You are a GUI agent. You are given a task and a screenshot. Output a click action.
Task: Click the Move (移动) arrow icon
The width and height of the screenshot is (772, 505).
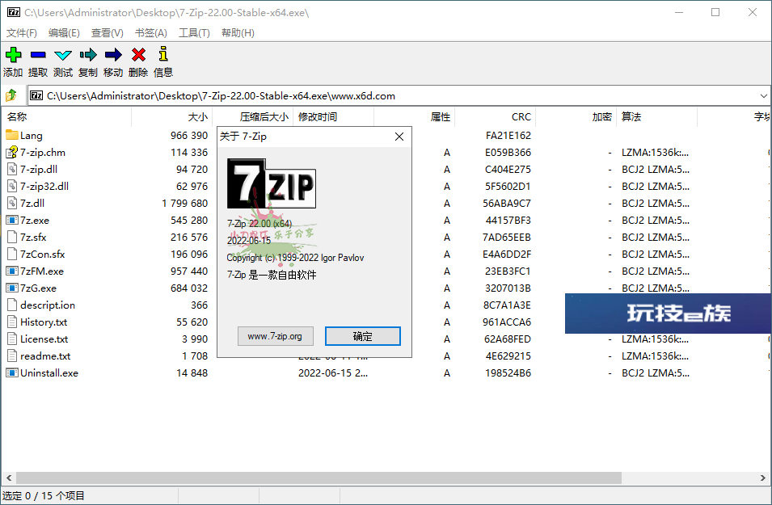pos(113,55)
